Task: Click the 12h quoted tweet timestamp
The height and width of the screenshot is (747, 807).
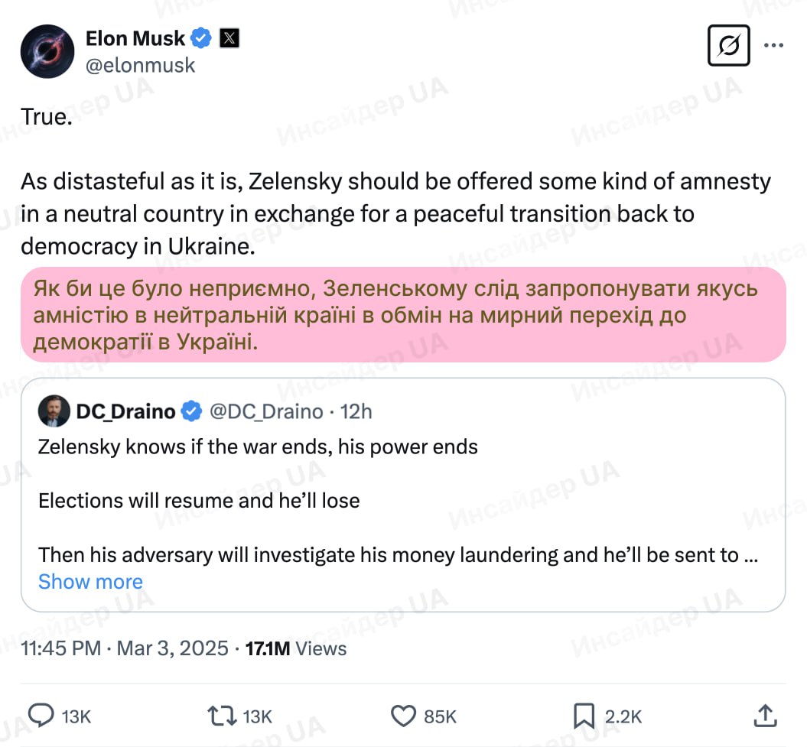Action: (x=356, y=411)
